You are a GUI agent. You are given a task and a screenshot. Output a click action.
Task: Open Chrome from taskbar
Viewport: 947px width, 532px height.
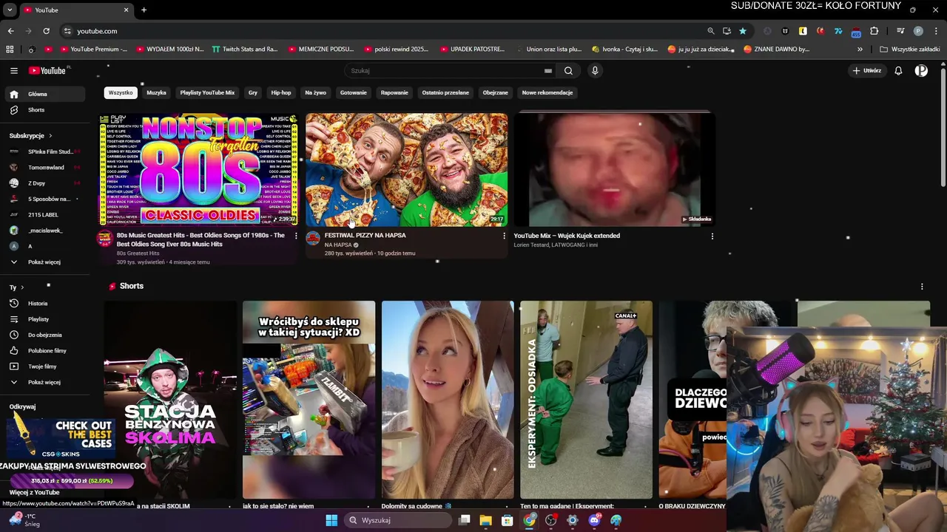[x=529, y=520]
